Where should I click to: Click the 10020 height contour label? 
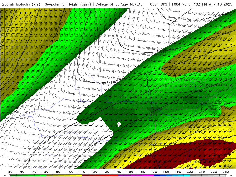tap(194, 21)
